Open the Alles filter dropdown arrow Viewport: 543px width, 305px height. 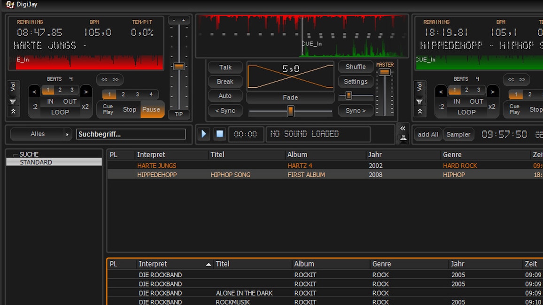(x=67, y=134)
